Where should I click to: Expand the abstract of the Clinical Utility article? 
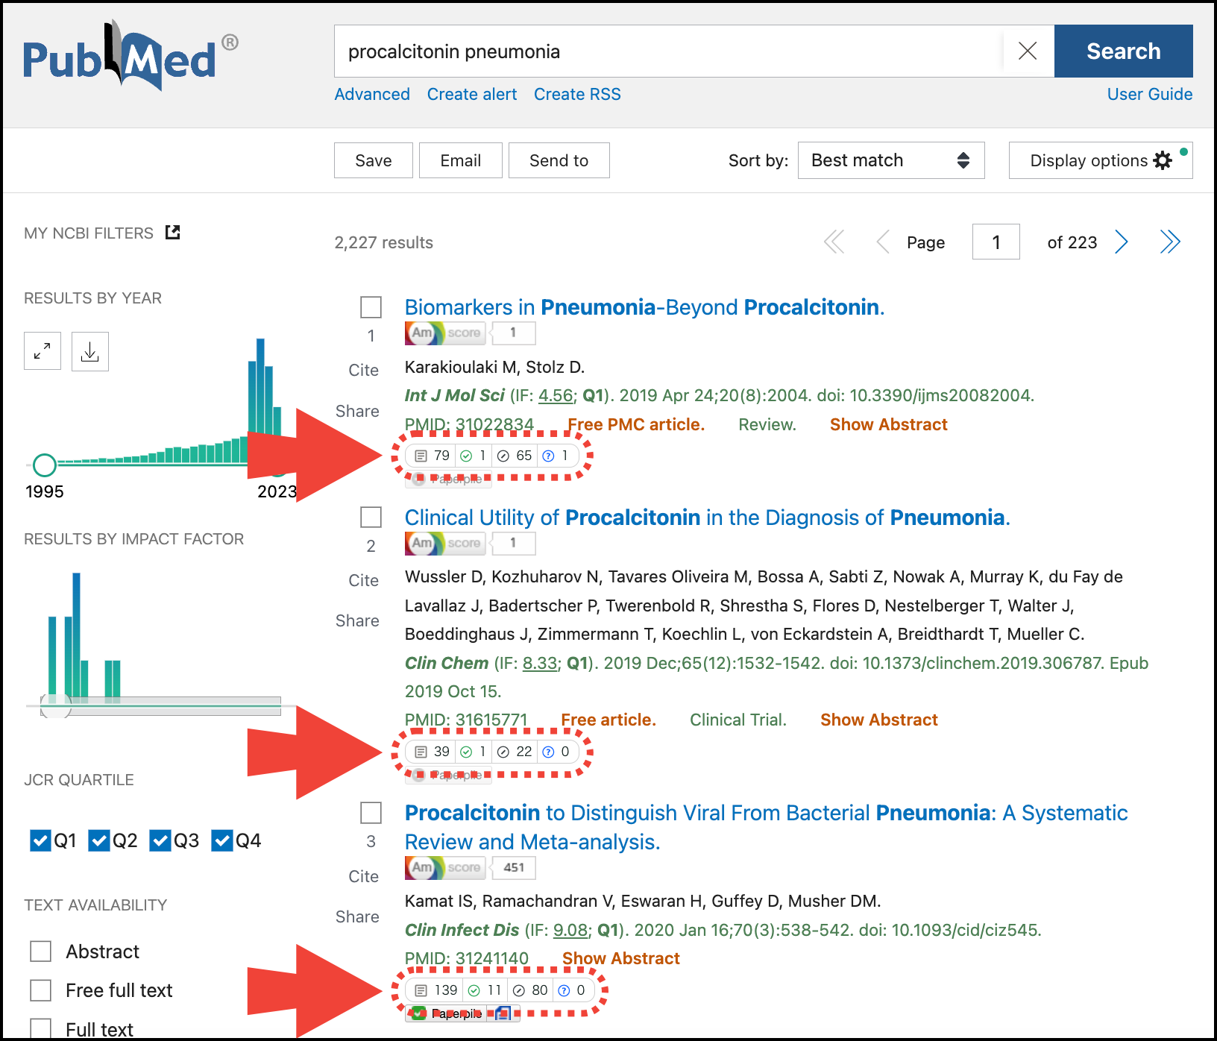coord(878,720)
